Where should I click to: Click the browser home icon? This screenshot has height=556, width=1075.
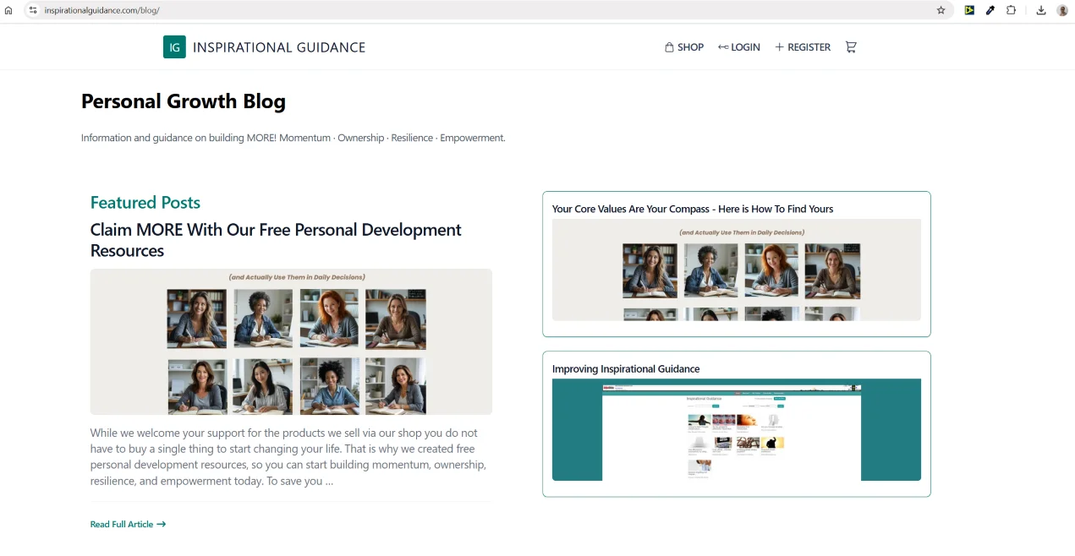coord(8,10)
